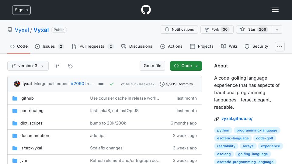Click the Sign in button
292x164 pixels.
tap(21, 10)
